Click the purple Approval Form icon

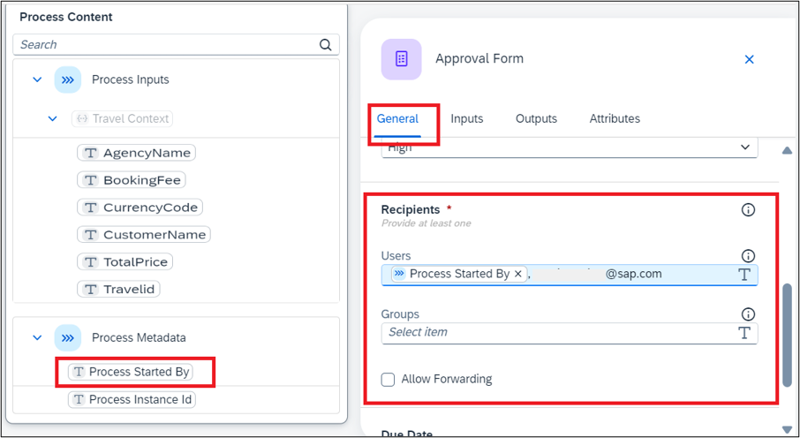[x=402, y=59]
